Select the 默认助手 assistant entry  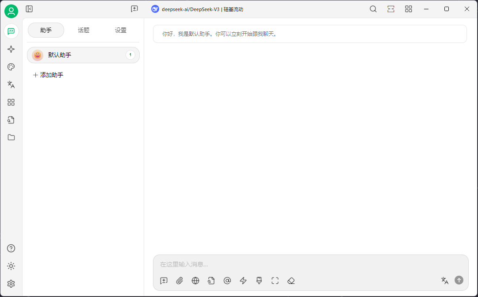pos(75,55)
